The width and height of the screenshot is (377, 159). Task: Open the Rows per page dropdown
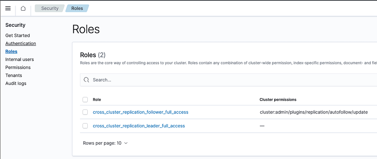click(105, 143)
